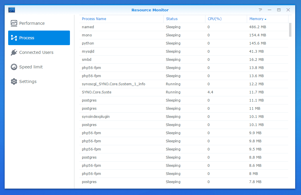The image size is (301, 195).
Task: Click the 8.8 MB postgres row
Action: point(184,157)
